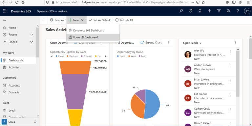Reload the page with browser refresh
Screen dimensions: 252x126
tap(17, 2)
